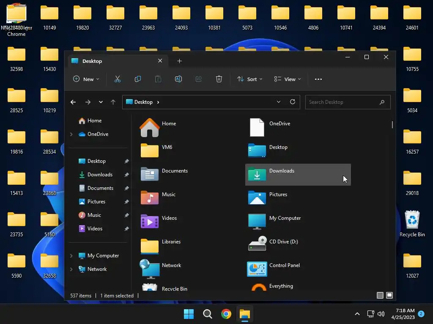The height and width of the screenshot is (324, 433).
Task: Expand Network in navigation pane
Action: click(x=71, y=269)
